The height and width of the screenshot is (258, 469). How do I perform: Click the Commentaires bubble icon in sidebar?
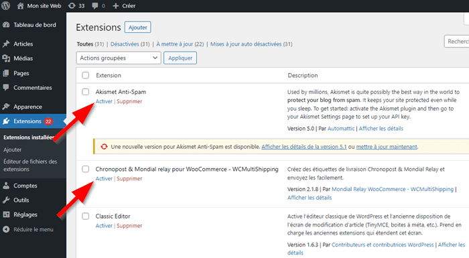click(6, 87)
